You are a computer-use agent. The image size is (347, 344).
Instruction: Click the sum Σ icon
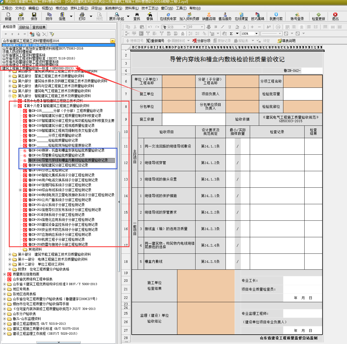point(231,34)
